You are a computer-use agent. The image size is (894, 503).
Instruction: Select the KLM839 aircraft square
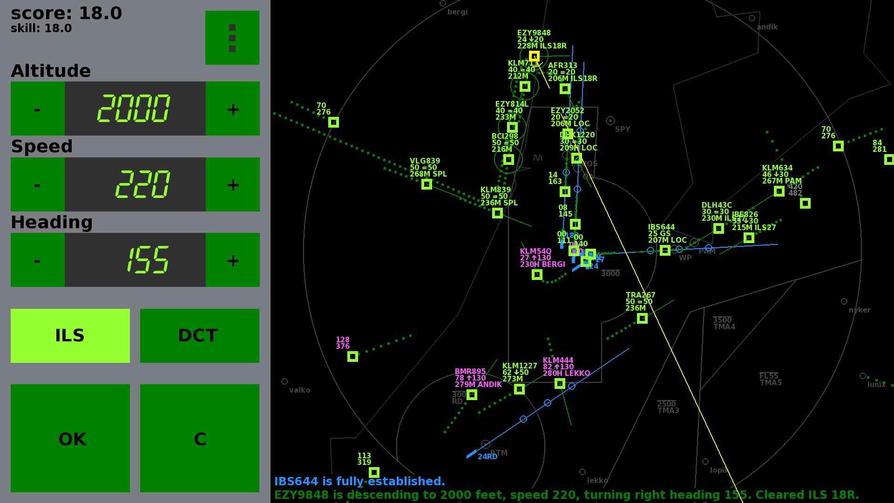(497, 213)
